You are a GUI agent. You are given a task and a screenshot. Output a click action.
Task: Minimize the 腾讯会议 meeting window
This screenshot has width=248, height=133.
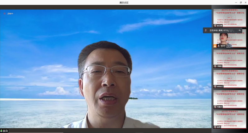point(236,2)
